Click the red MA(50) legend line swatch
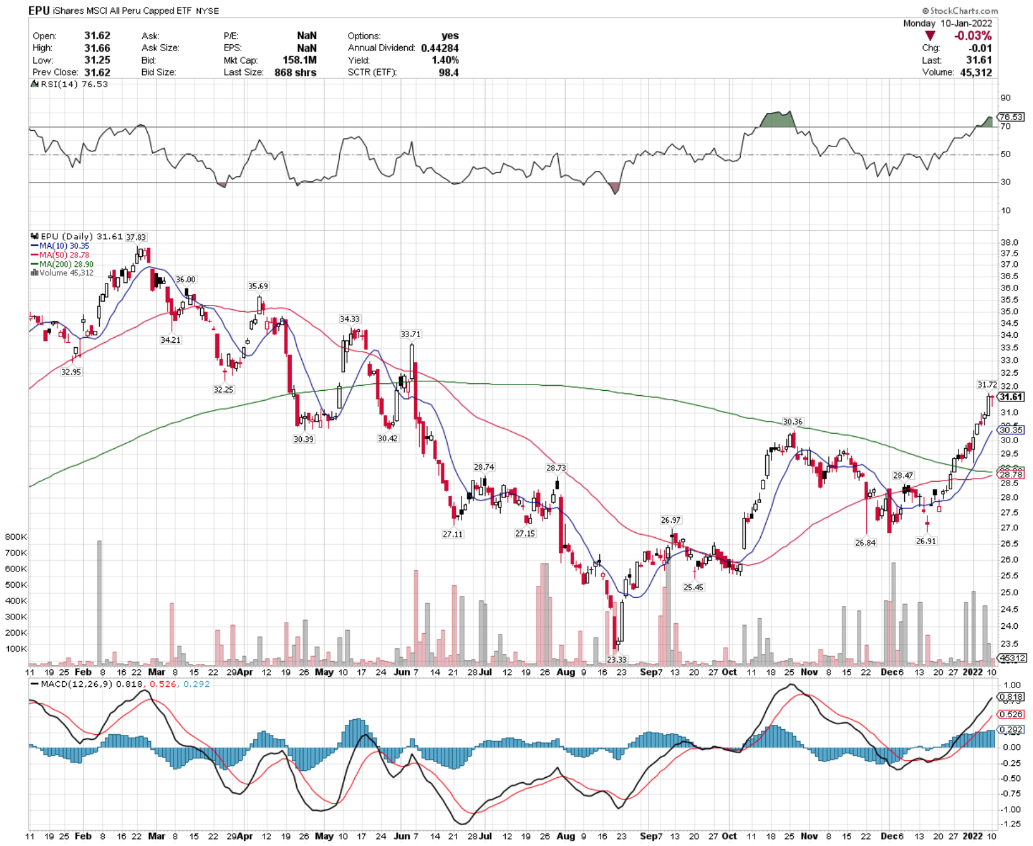1033x846 pixels. point(35,255)
